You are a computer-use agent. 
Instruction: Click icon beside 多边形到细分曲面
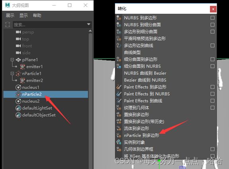[x=119, y=31]
